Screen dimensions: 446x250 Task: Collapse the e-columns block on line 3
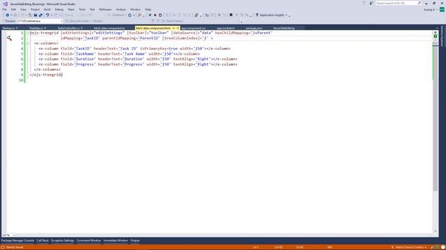[x=28, y=43]
